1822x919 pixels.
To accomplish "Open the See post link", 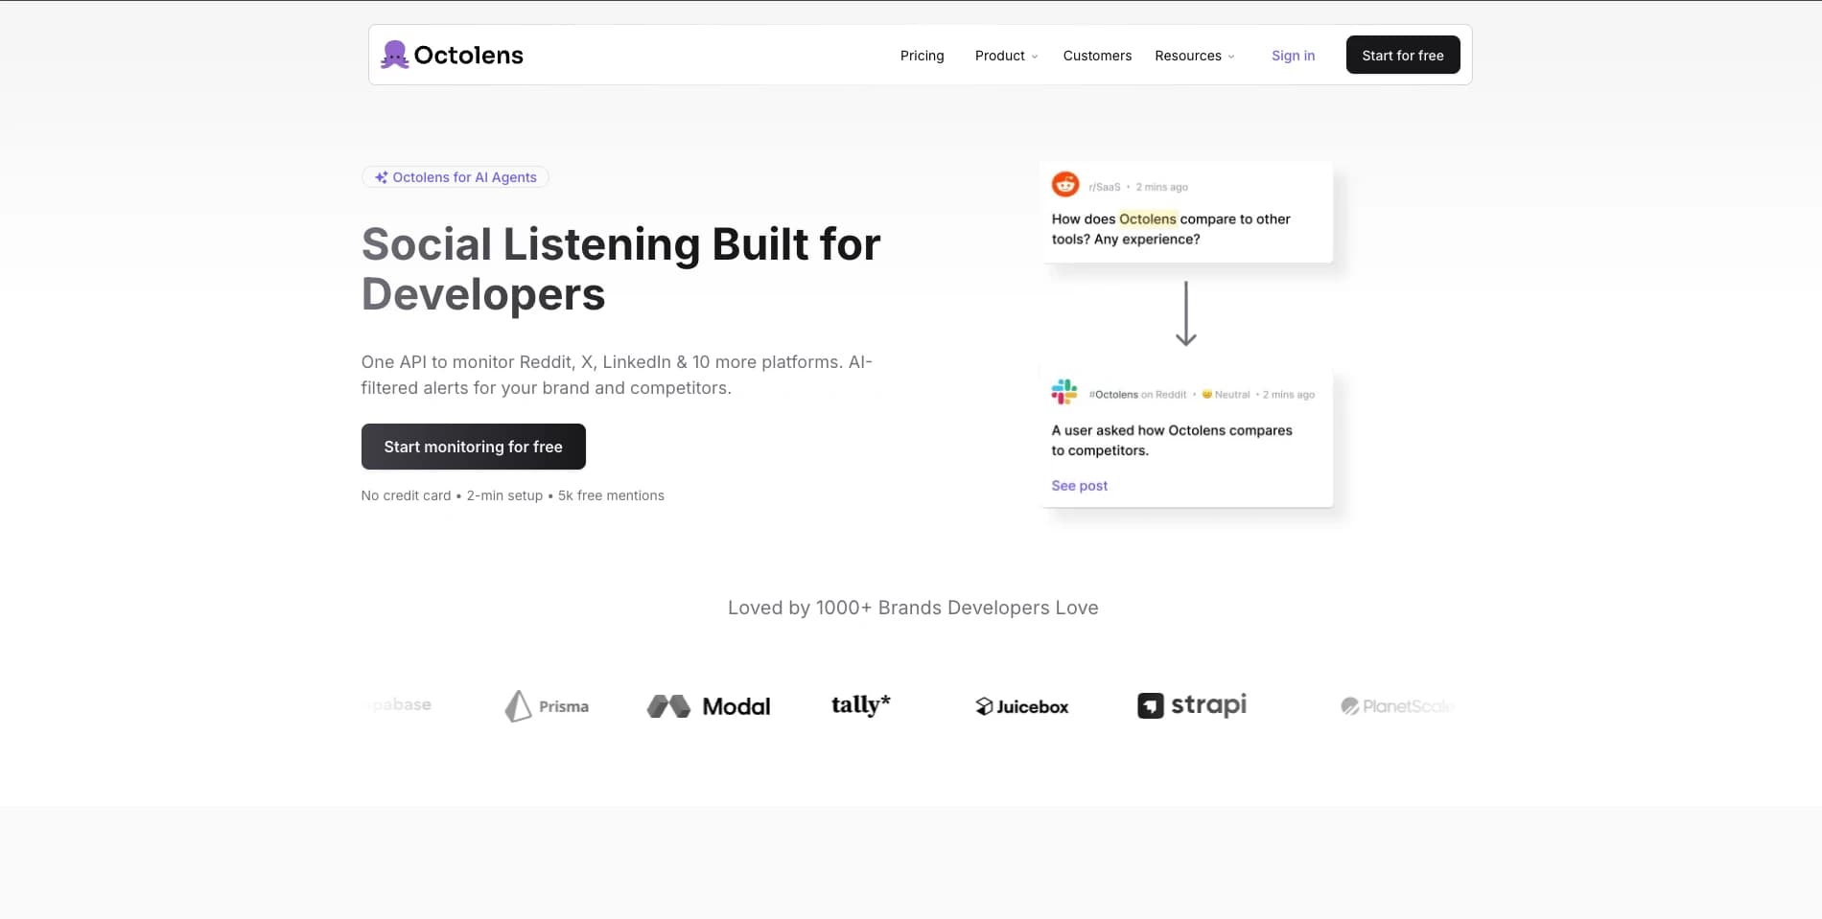I will (1079, 486).
